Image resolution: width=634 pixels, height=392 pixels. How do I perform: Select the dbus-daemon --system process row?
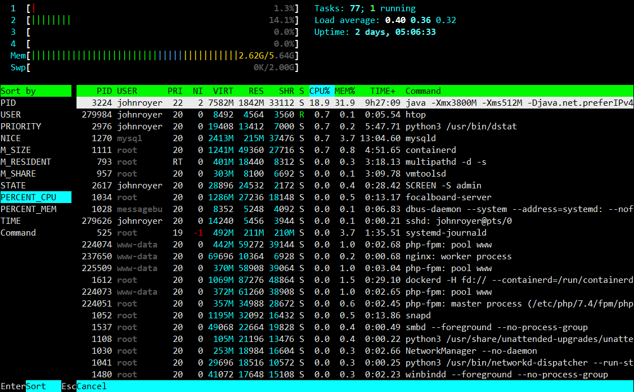tap(355, 209)
